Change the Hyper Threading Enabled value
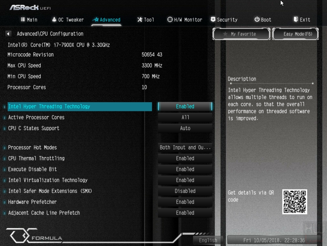The height and width of the screenshot is (246, 327). pos(185,106)
